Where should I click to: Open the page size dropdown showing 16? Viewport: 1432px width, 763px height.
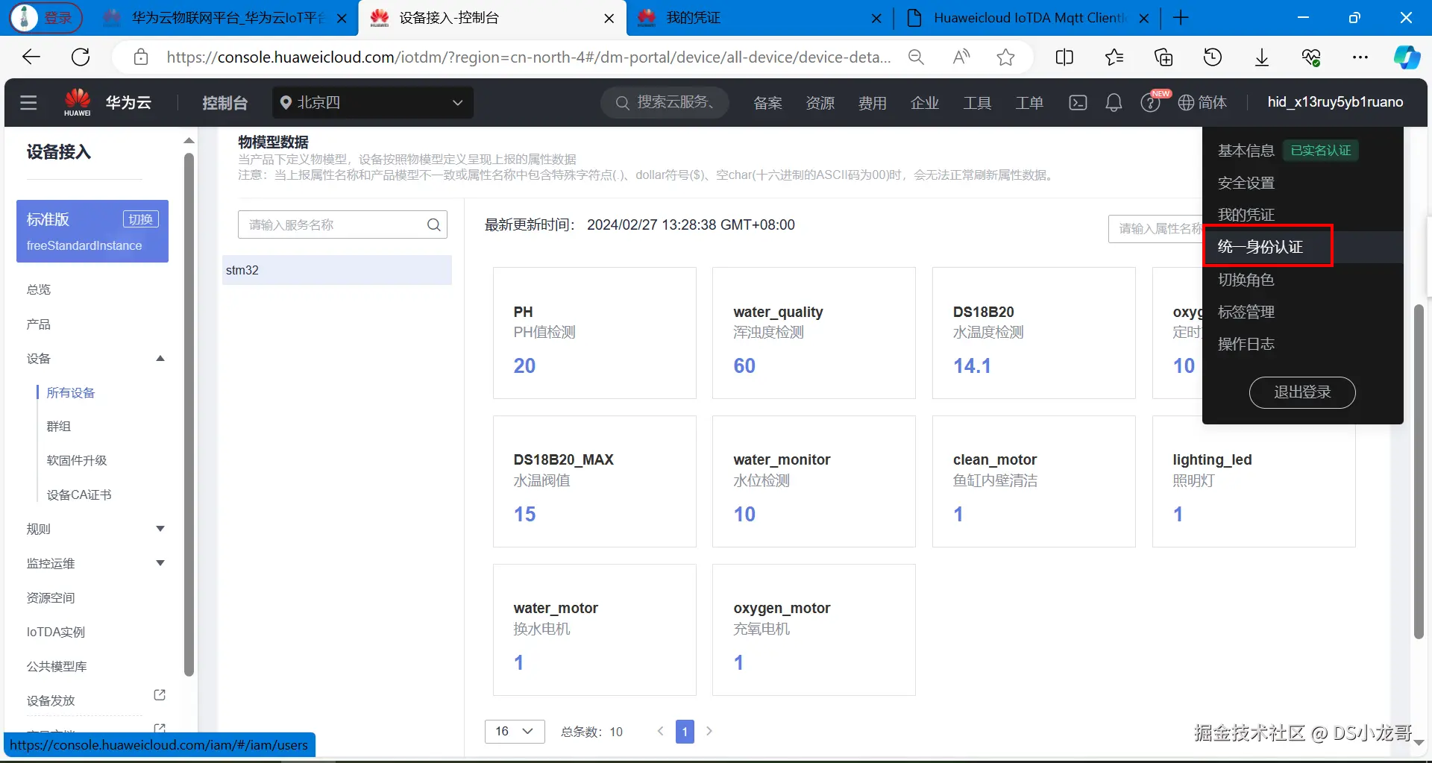(x=515, y=731)
